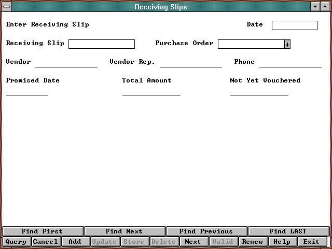Click the Exit button
This screenshot has width=332, height=249.
click(x=312, y=242)
